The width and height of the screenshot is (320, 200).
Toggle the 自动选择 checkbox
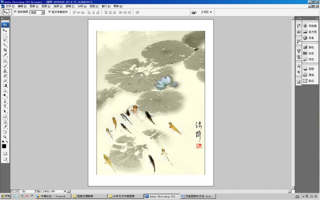15,12
